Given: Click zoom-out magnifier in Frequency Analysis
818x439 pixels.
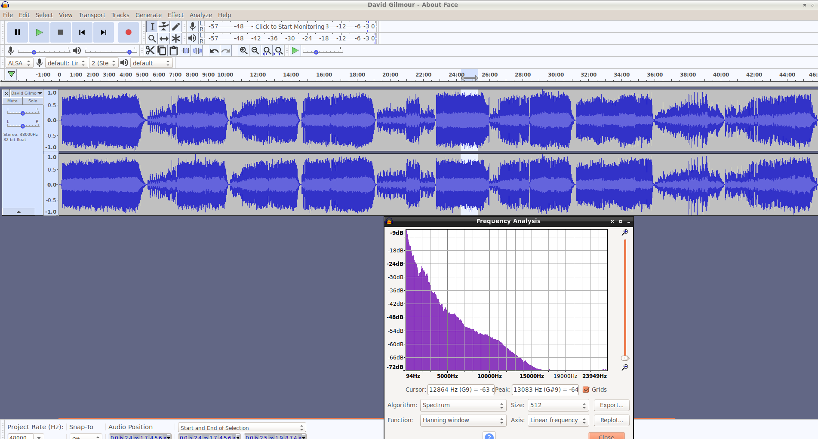Looking at the screenshot, I should point(625,367).
